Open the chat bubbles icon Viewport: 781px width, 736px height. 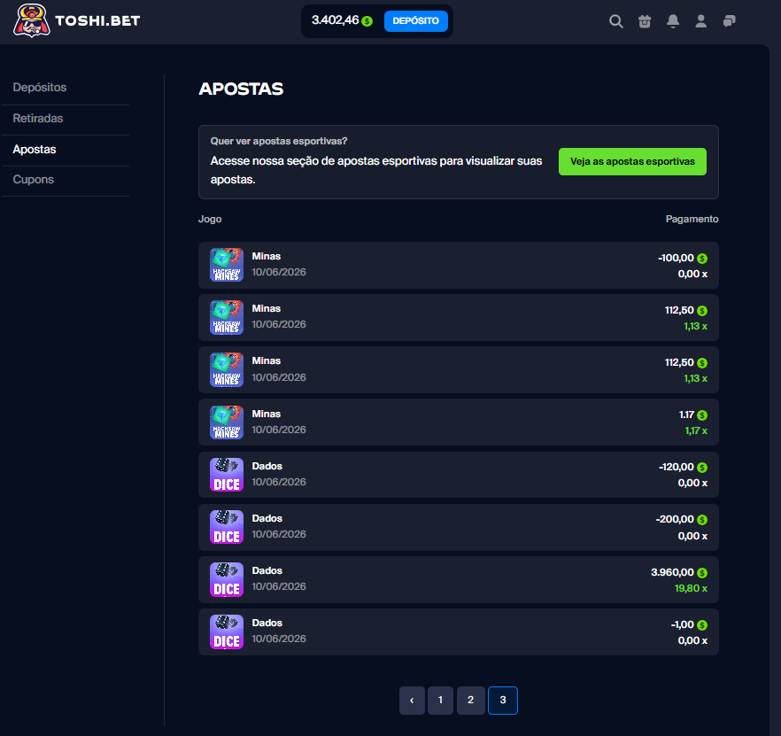point(730,21)
